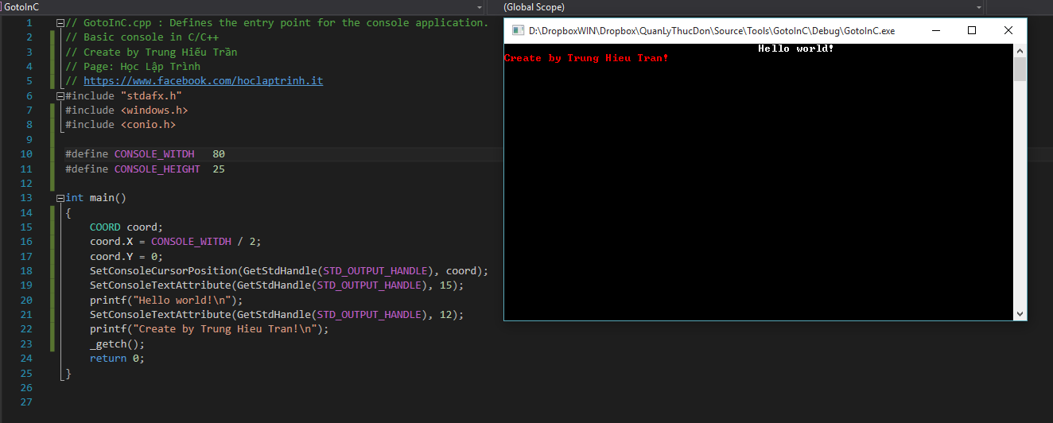Click the console scrollbar up arrow
1053x423 pixels.
point(1020,50)
